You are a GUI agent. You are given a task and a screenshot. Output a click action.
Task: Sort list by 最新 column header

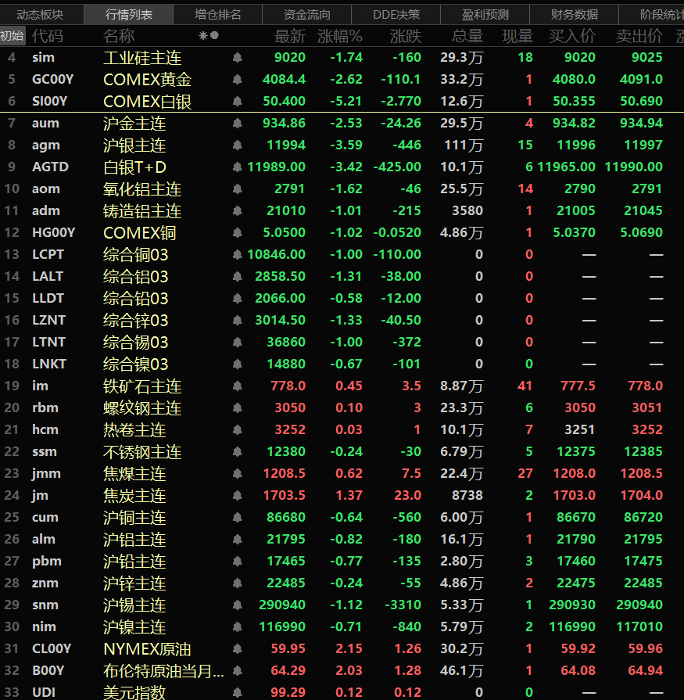click(290, 36)
